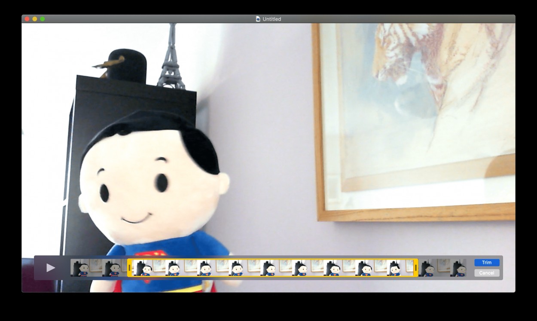Screen dimensions: 537x321
Task: Click the right yellow trim handle
Action: coord(415,268)
